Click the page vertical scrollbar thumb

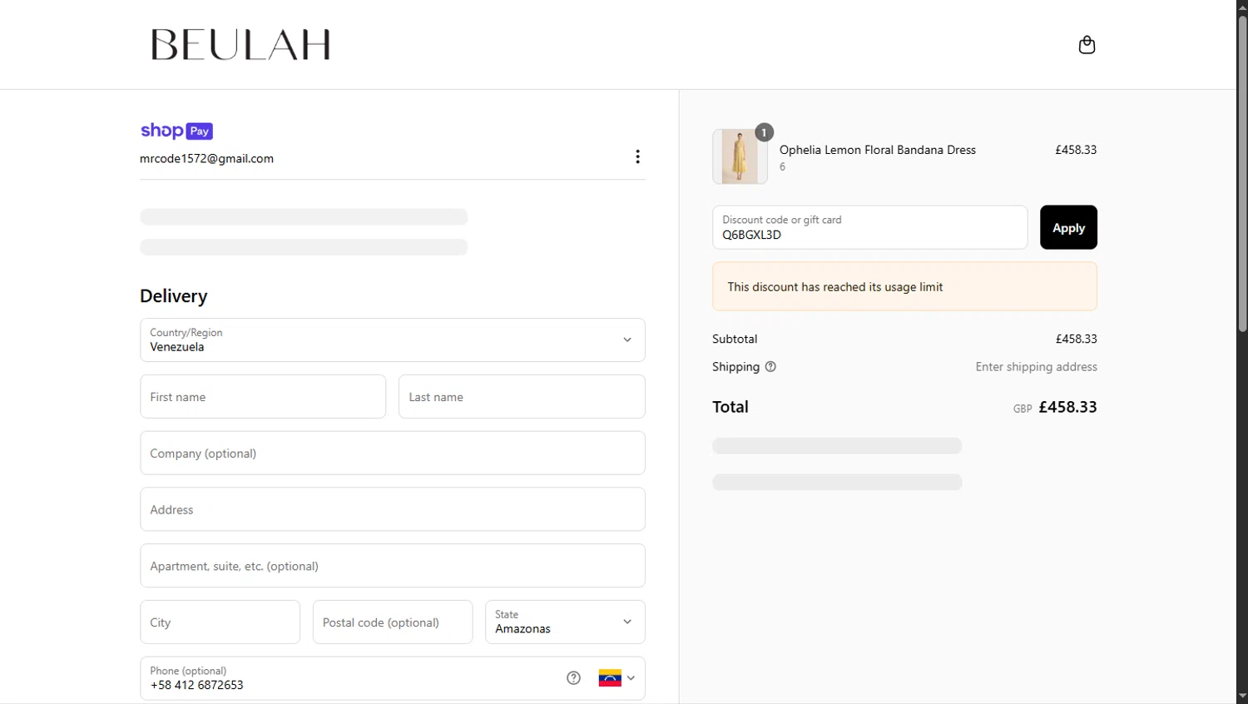[1242, 173]
